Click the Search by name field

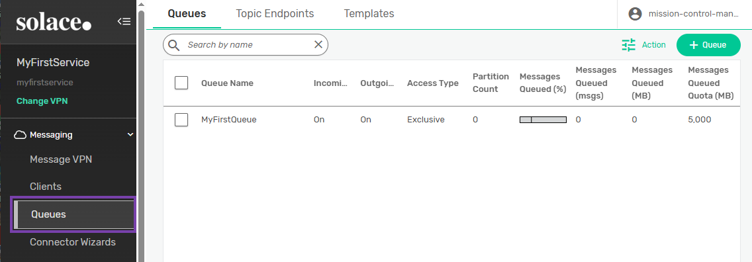pyautogui.click(x=246, y=44)
